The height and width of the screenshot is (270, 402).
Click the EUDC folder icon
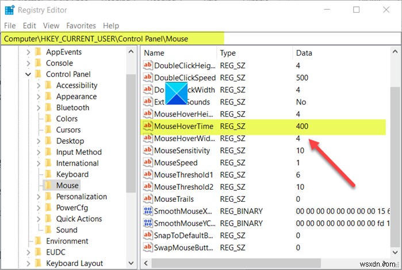coord(38,252)
